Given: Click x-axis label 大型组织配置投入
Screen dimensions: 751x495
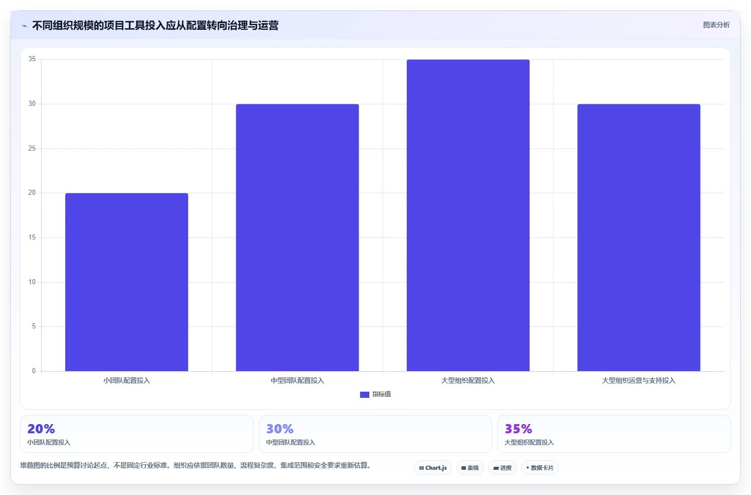Looking at the screenshot, I should click(x=468, y=381).
